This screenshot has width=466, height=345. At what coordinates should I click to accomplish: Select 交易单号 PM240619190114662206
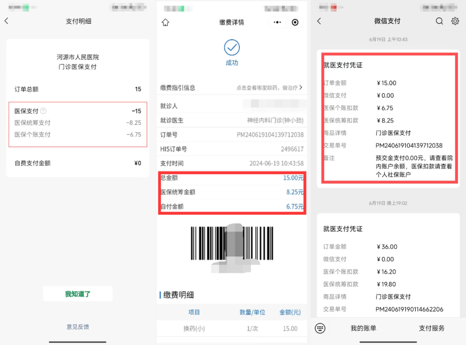click(x=409, y=309)
